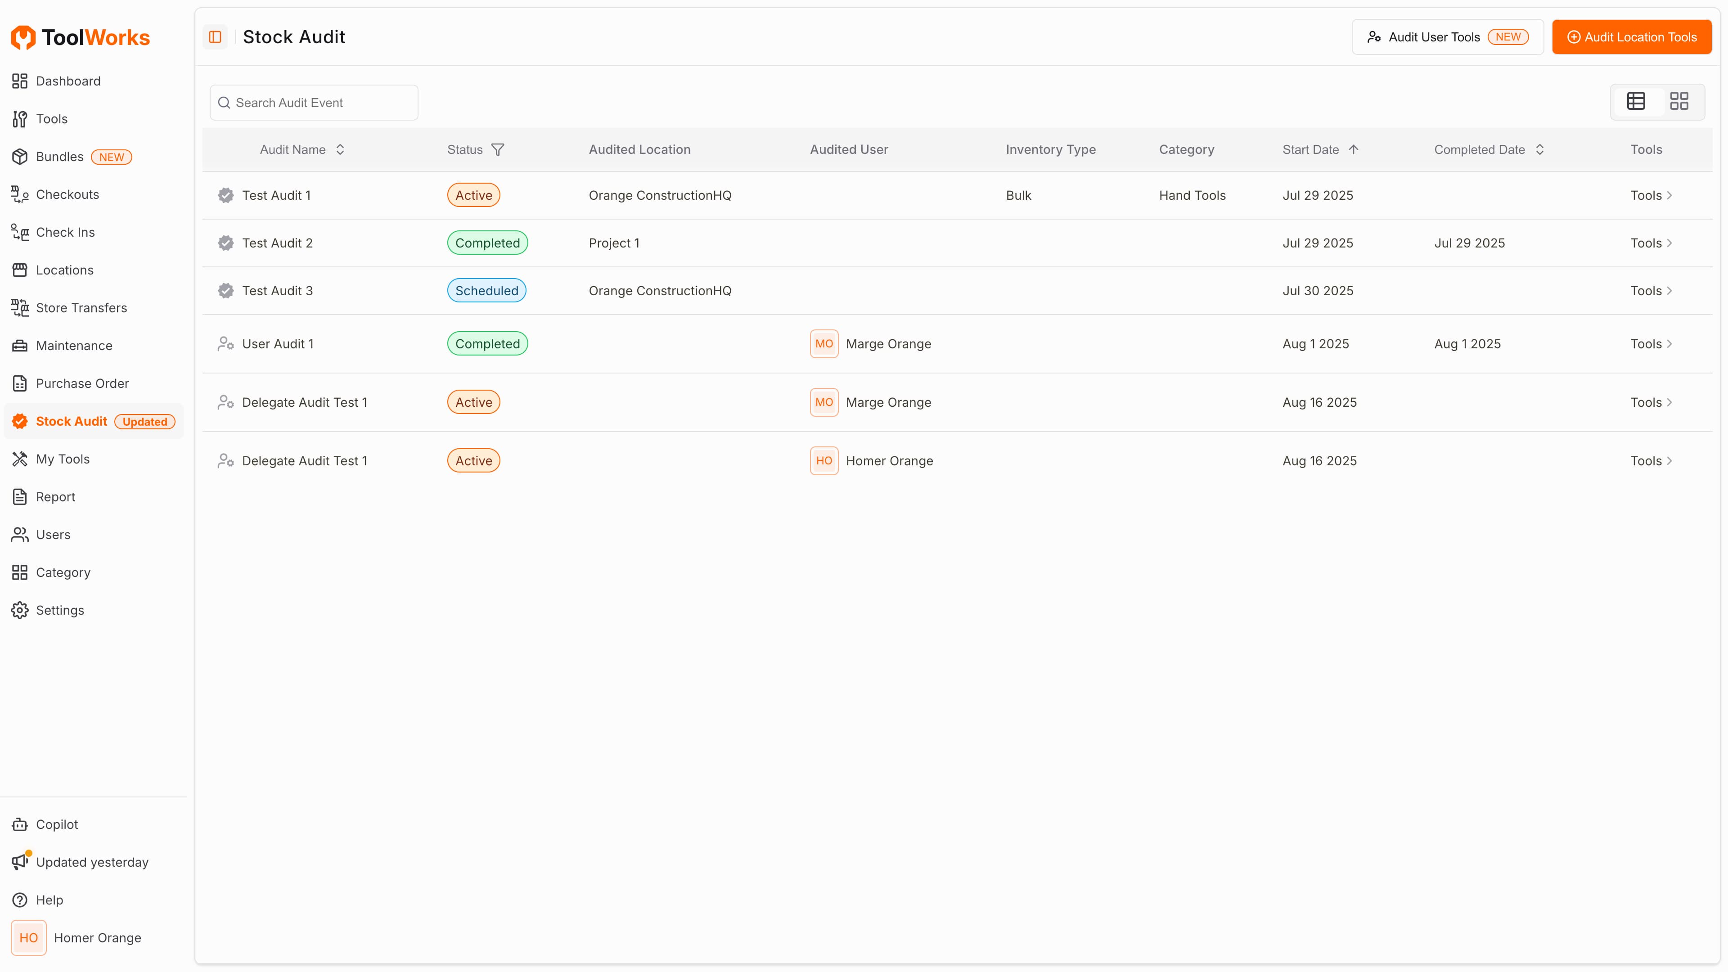Open Copilot assistant
Image resolution: width=1728 pixels, height=972 pixels.
(56, 824)
